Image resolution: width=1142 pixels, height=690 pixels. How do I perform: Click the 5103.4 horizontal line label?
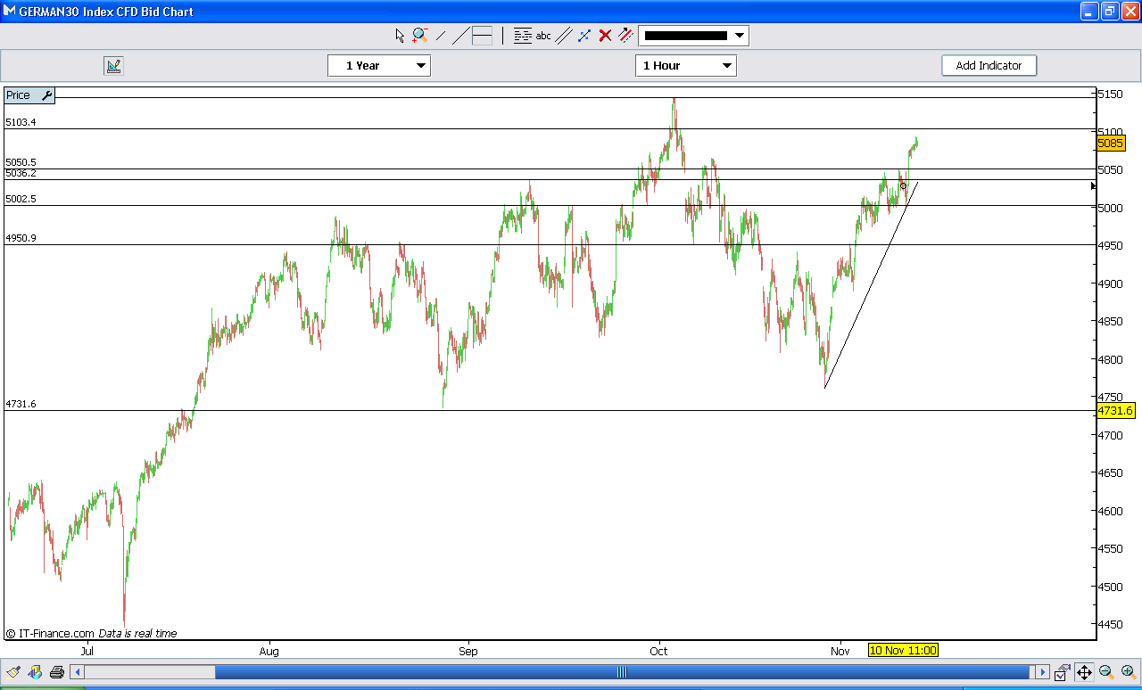(21, 122)
